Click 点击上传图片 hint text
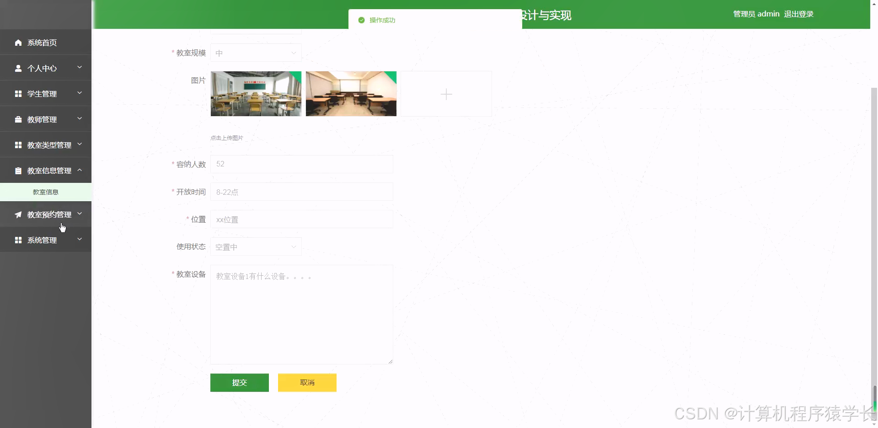 (227, 138)
